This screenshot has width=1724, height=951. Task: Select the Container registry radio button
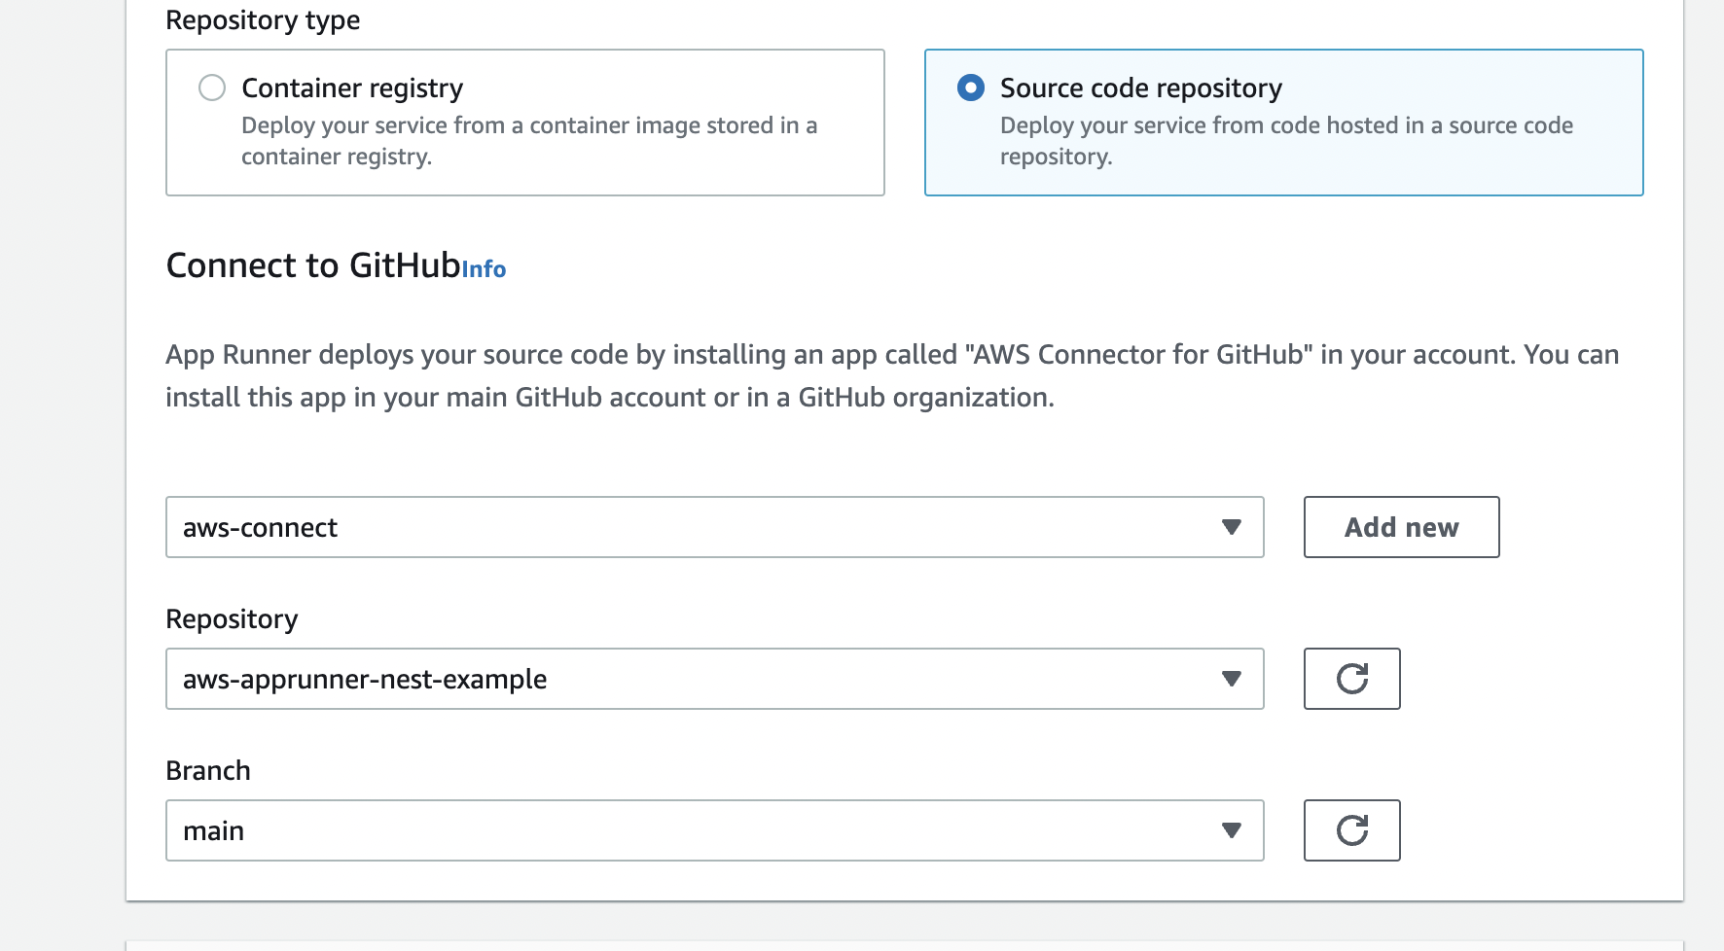point(211,88)
